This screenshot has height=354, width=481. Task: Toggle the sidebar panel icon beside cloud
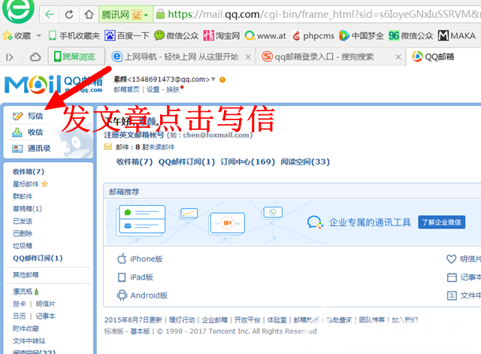[10, 57]
